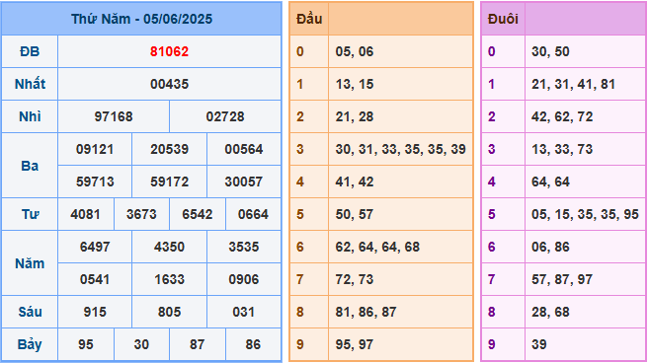Screen dimensions: 649x363
Task: Click Đuôi values 21, 31, 41, 81
Action: coord(574,84)
